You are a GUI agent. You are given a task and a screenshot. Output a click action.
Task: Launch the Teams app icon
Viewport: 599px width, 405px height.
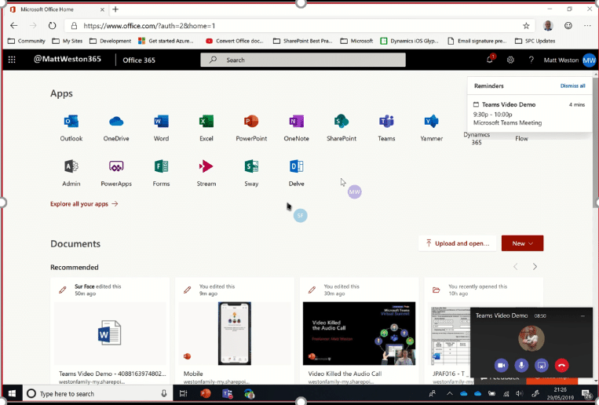(x=386, y=122)
